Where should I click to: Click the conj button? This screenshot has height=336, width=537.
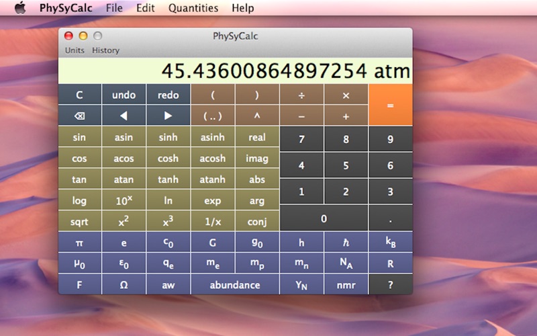click(x=257, y=221)
